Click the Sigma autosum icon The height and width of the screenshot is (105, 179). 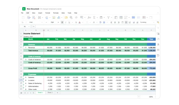tap(94, 18)
